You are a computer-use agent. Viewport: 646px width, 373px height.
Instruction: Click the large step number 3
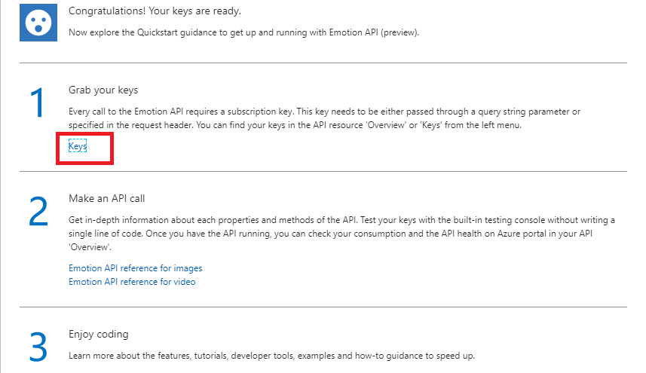pos(38,347)
